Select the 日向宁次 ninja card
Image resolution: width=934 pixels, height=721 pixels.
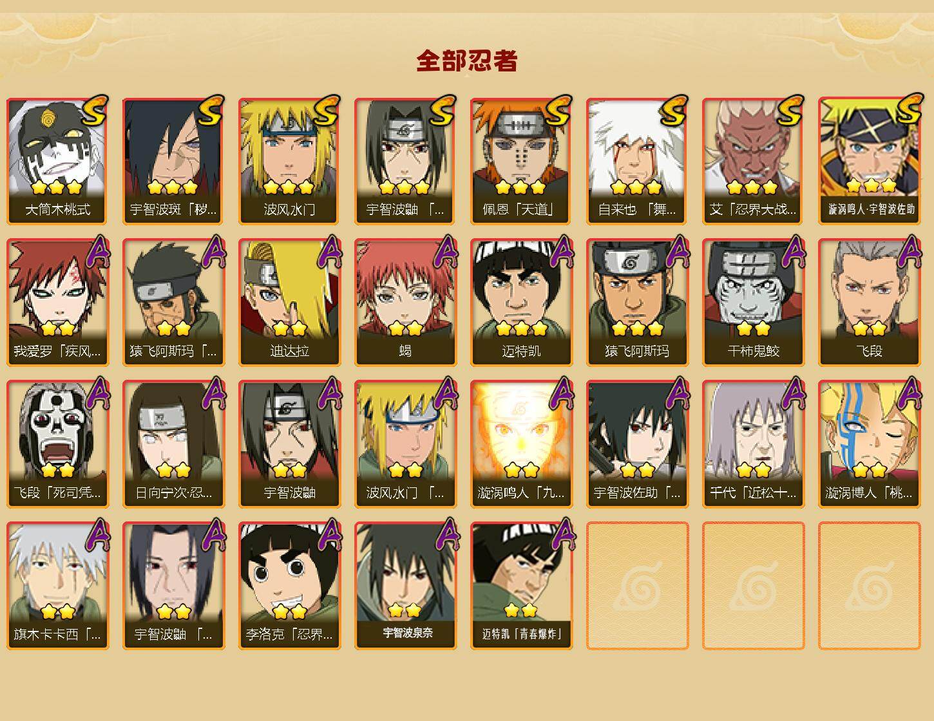coord(173,444)
